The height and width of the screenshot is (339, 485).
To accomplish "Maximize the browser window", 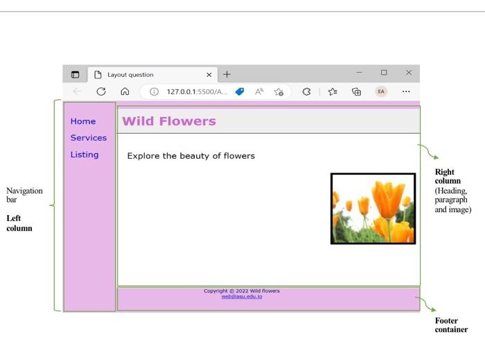I will click(384, 72).
